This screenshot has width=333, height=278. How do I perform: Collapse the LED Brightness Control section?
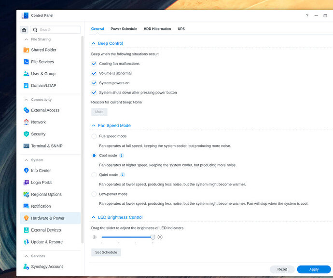click(x=94, y=217)
